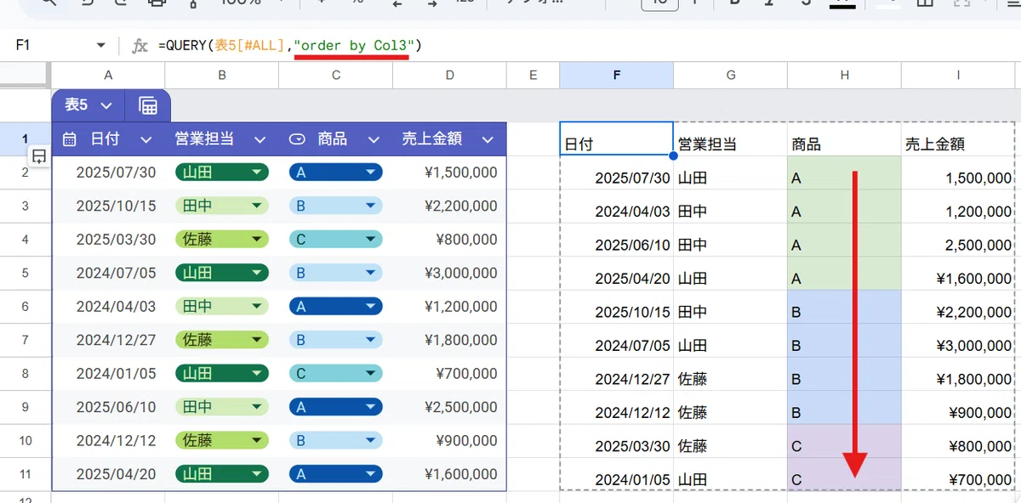The width and height of the screenshot is (1021, 503).
Task: Select column I header
Action: point(958,76)
